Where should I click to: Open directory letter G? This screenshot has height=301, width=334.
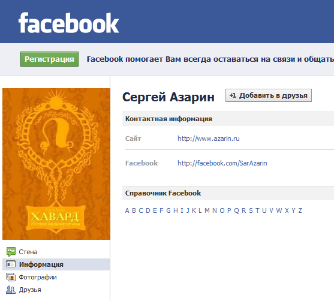coord(168,210)
